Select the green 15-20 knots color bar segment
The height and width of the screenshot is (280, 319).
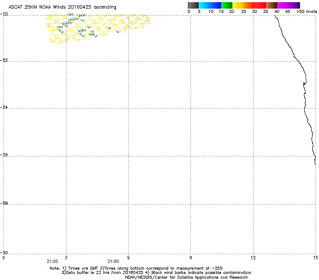pos(227,5)
